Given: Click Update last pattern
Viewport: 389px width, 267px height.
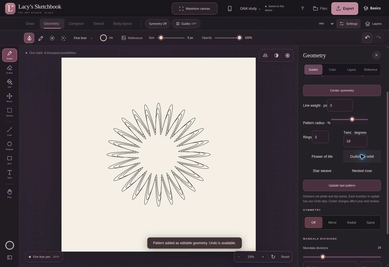Looking at the screenshot, I should click(x=342, y=185).
